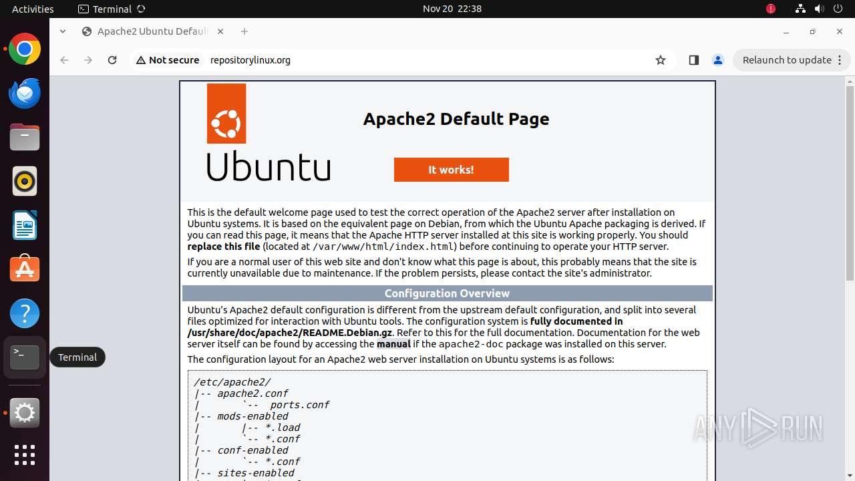This screenshot has height=481, width=855.
Task: Click Relaunch to update button
Action: point(787,60)
